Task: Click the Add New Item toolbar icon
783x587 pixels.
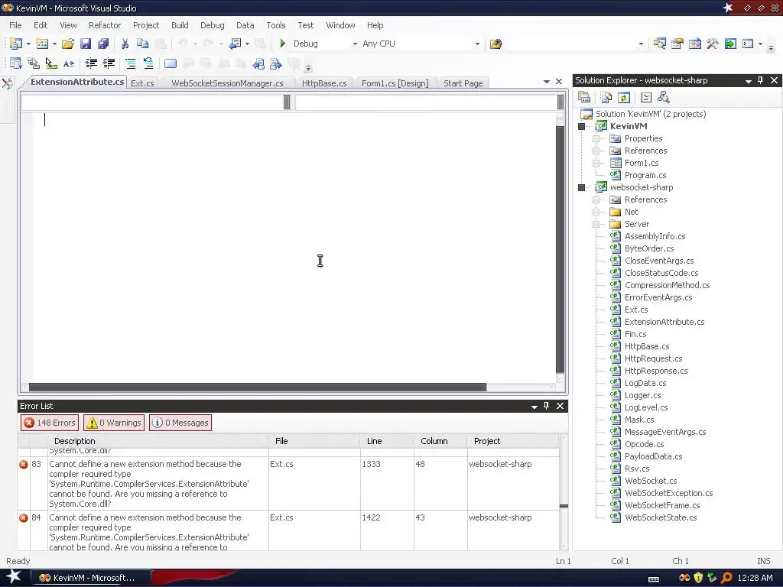Action: coord(42,44)
